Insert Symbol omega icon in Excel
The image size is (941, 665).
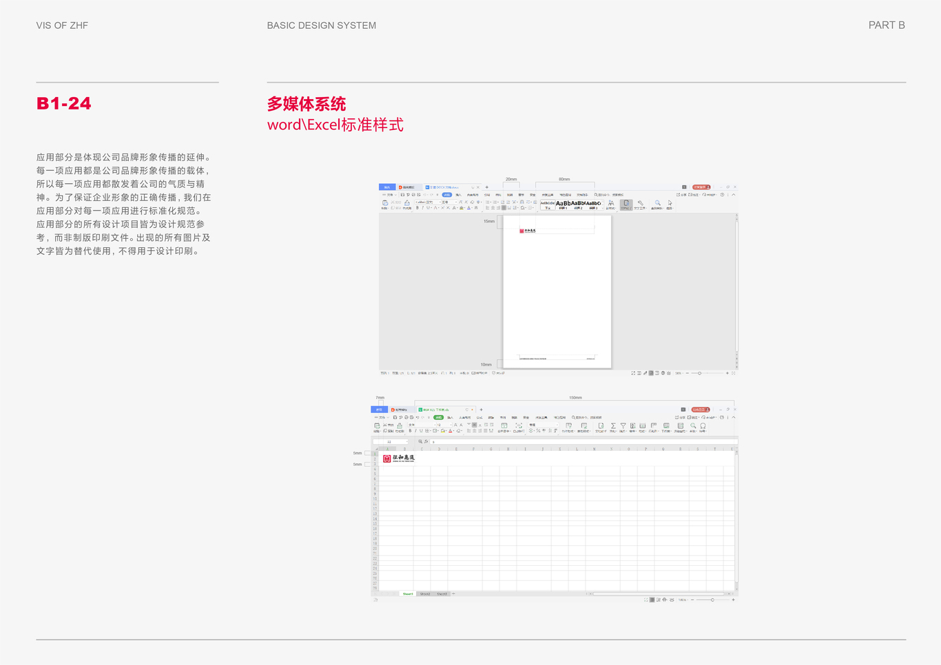pyautogui.click(x=703, y=426)
